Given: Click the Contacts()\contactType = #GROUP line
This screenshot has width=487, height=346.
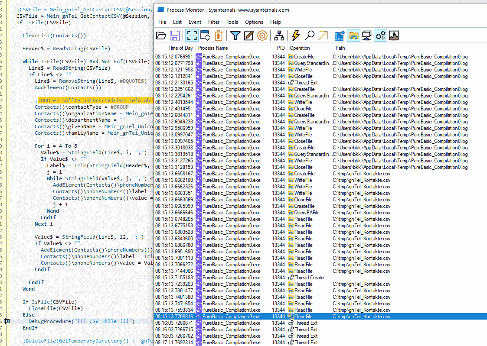Looking at the screenshot, I should click(x=82, y=107).
